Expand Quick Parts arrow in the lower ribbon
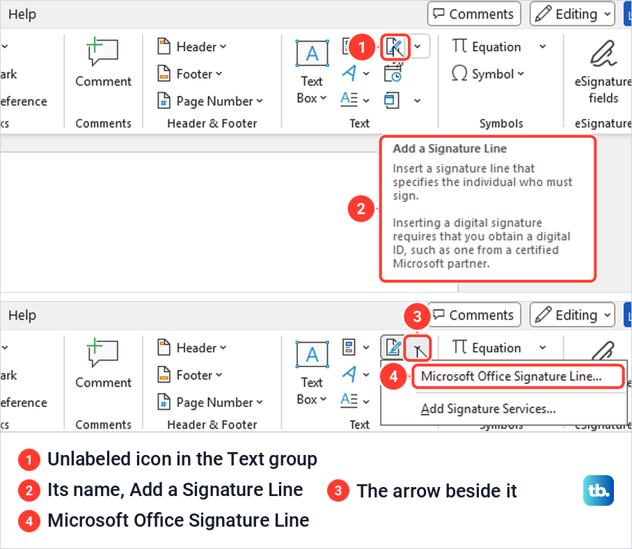 point(366,348)
